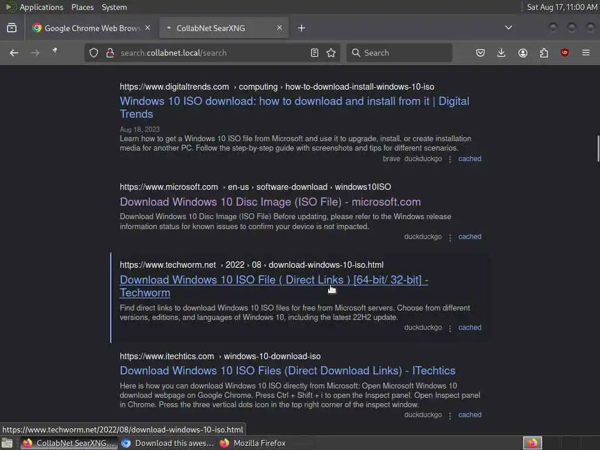The image size is (600, 450).
Task: Open the Downloads panel
Action: click(x=502, y=53)
